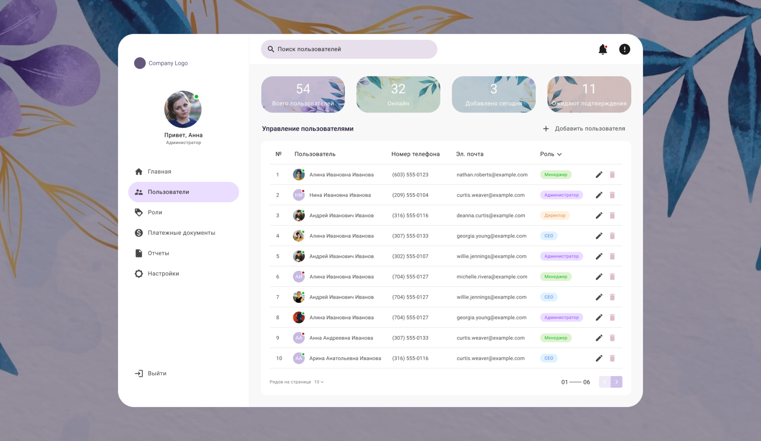Click next page chevron at bottom right
The image size is (761, 441).
click(616, 382)
